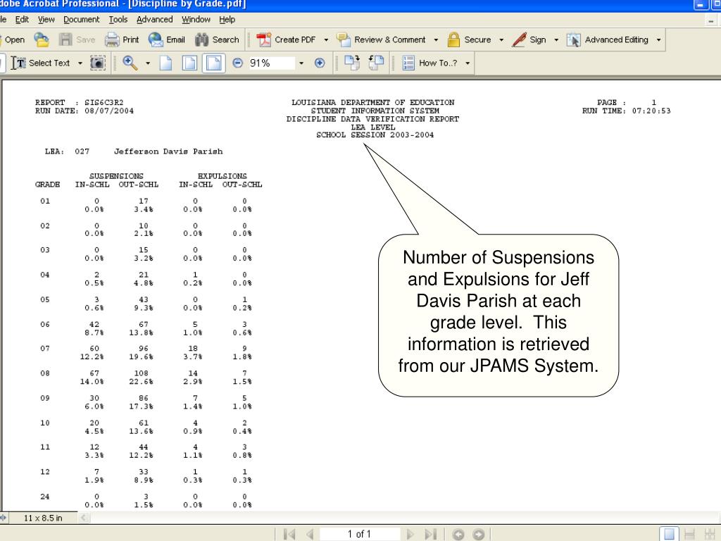721x541 pixels.
Task: Click the Secure padlock icon
Action: point(453,39)
